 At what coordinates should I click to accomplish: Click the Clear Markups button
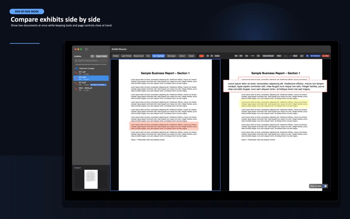(x=268, y=56)
